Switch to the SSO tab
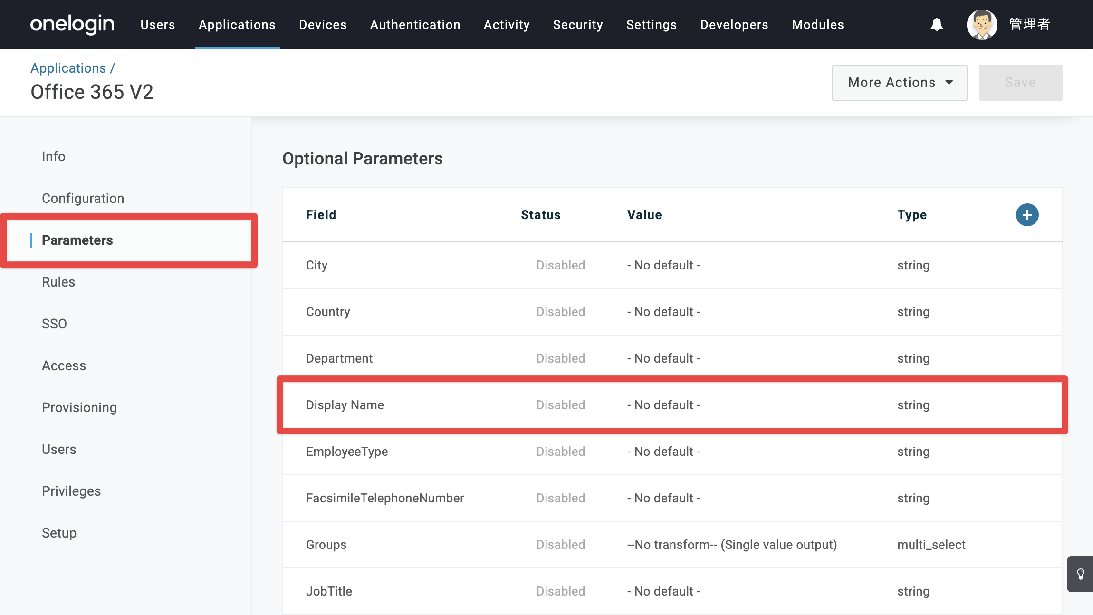The image size is (1093, 615). click(x=54, y=324)
